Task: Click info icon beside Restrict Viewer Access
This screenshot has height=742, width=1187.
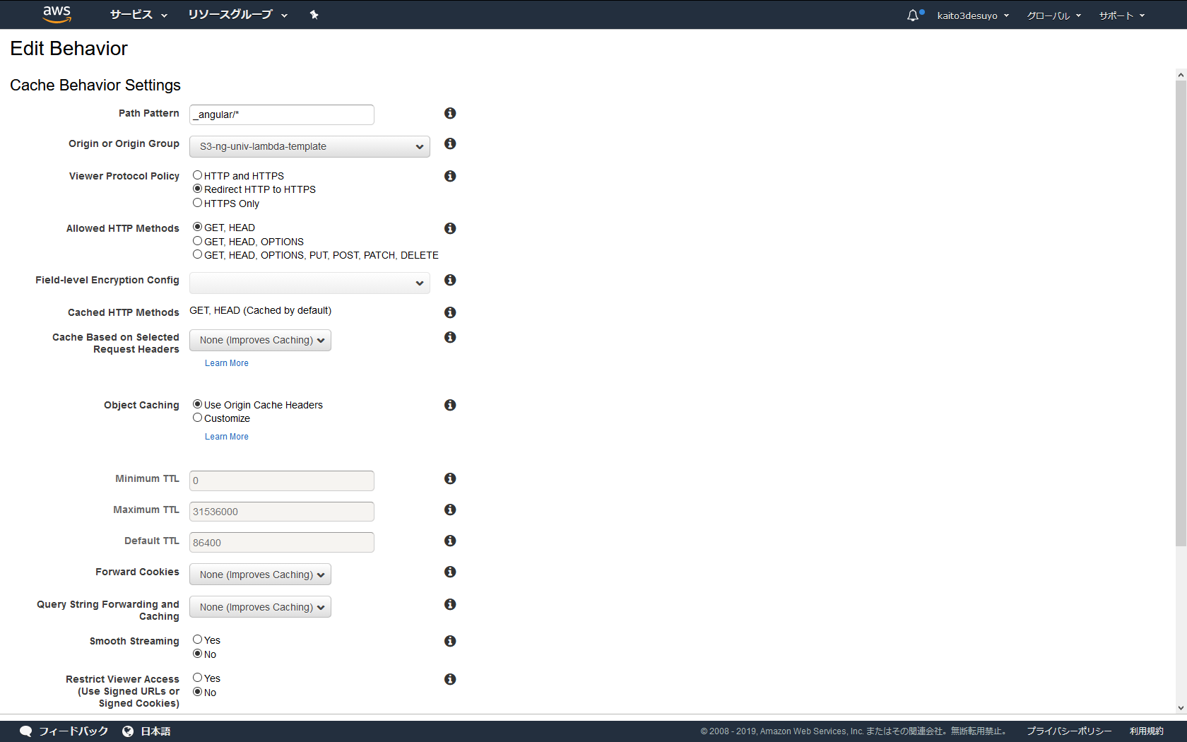Action: click(450, 679)
